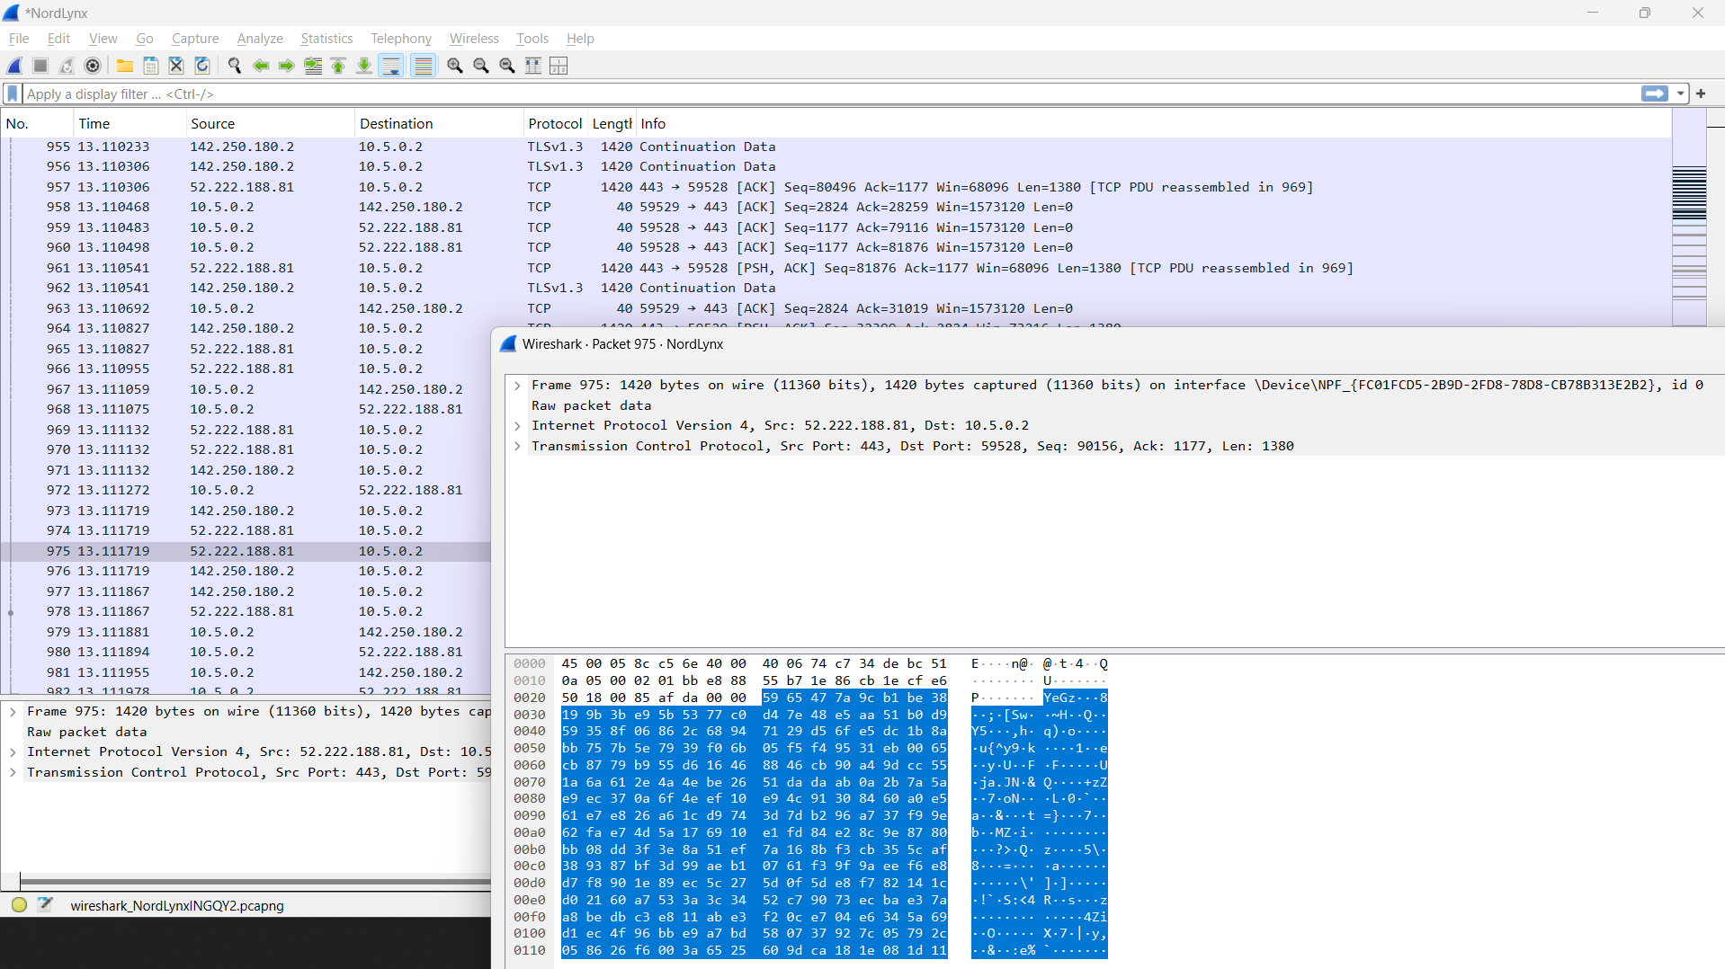Open capture file properties in status bar
This screenshot has height=969, width=1725.
click(45, 904)
